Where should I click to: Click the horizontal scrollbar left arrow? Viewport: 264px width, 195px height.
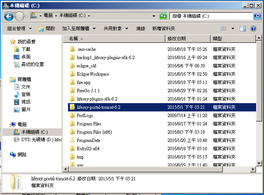coord(65,169)
